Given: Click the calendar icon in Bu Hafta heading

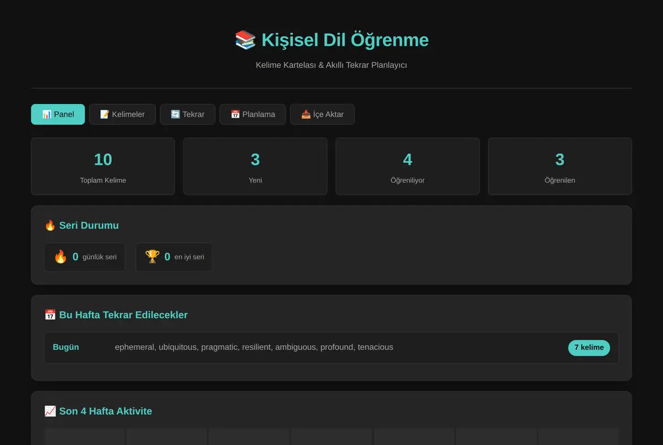Looking at the screenshot, I should 50,315.
